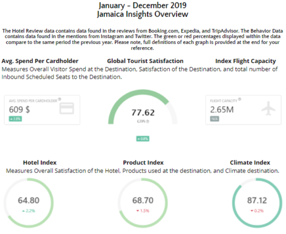Click the Product Index 68.70 ring chart
The image size is (286, 234).
pyautogui.click(x=143, y=203)
